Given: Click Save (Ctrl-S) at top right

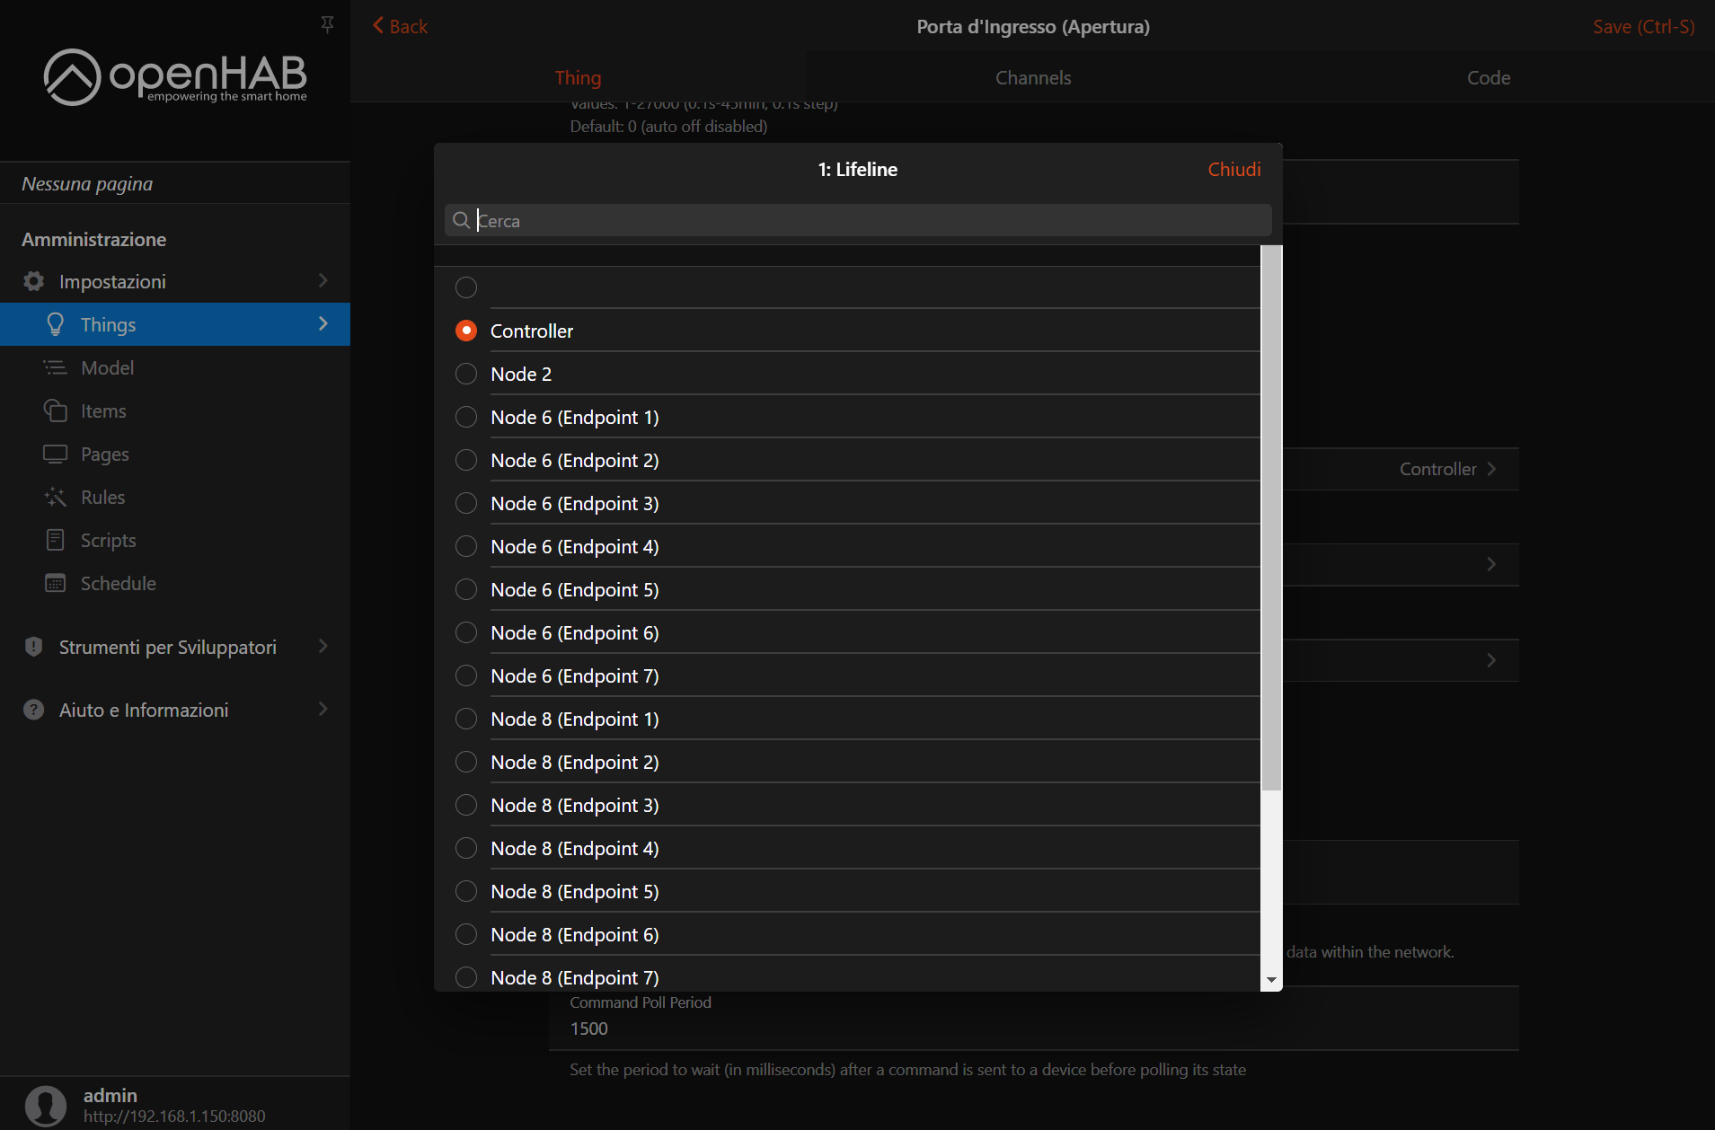Looking at the screenshot, I should pyautogui.click(x=1642, y=26).
